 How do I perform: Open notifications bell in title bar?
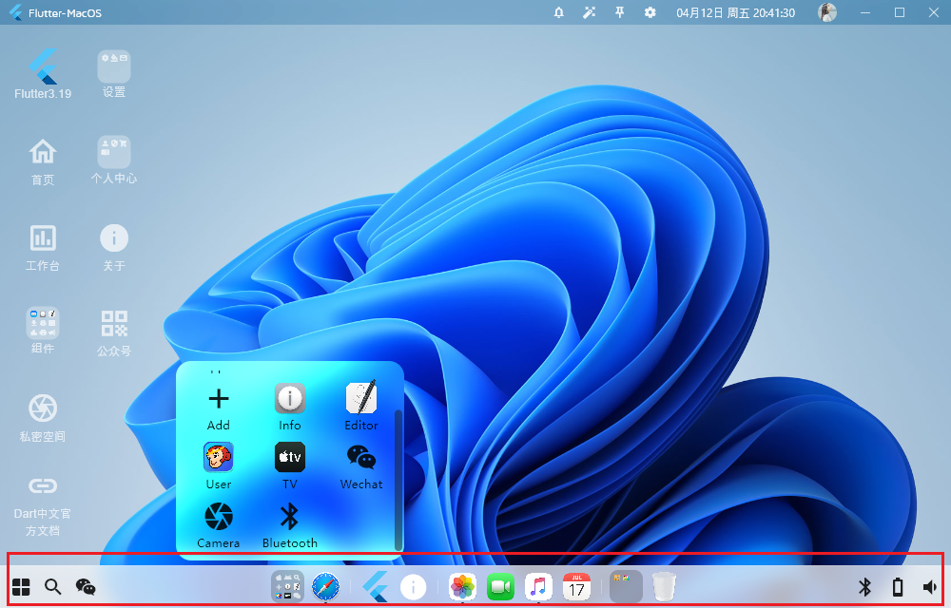pos(559,12)
